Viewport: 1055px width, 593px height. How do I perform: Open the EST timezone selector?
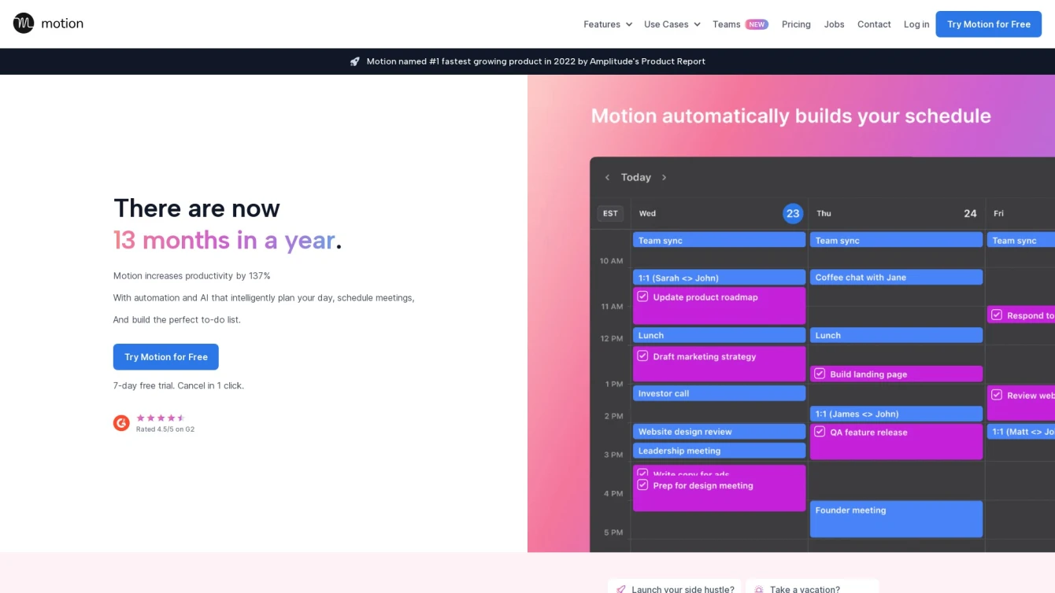[610, 213]
